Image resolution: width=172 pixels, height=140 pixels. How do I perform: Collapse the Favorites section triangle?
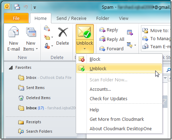click(11, 68)
